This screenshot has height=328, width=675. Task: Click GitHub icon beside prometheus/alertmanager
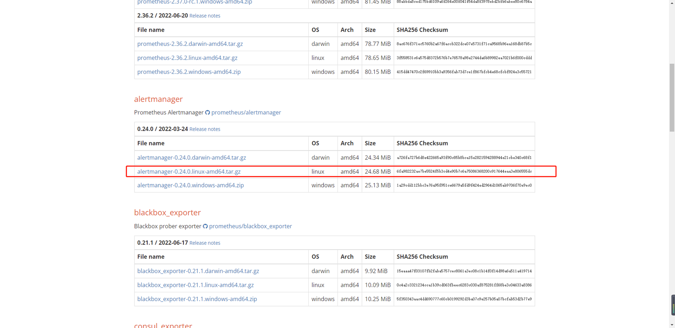click(208, 112)
